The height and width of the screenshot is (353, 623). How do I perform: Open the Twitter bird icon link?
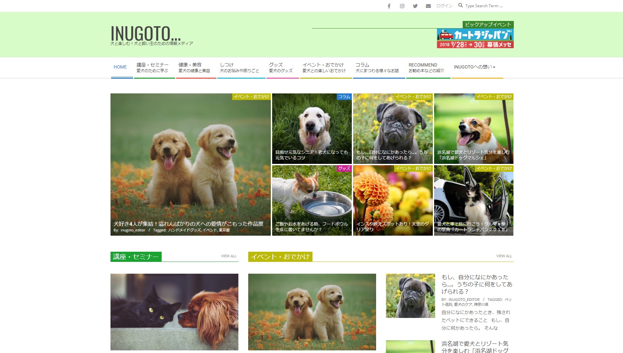[x=415, y=6]
